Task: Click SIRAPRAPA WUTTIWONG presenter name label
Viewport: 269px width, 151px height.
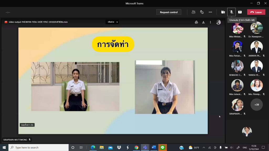Action: (x=15, y=140)
